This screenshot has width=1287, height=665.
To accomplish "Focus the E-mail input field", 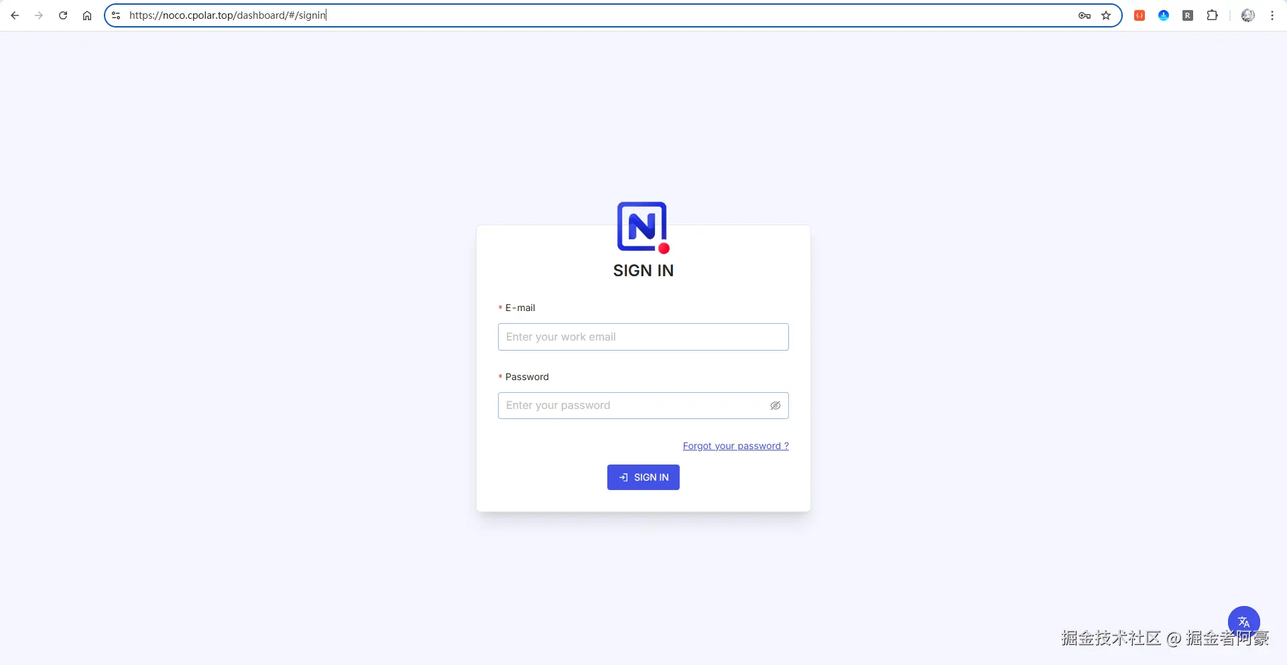I will [x=643, y=337].
